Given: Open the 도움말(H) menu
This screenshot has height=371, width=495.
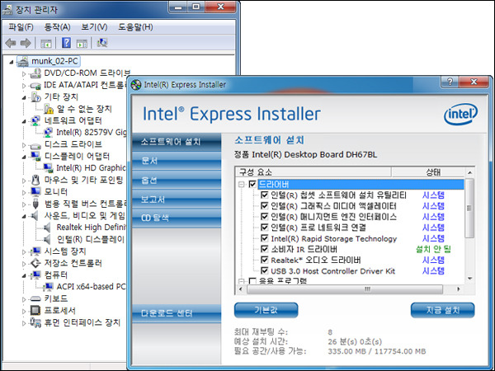Looking at the screenshot, I should point(136,27).
